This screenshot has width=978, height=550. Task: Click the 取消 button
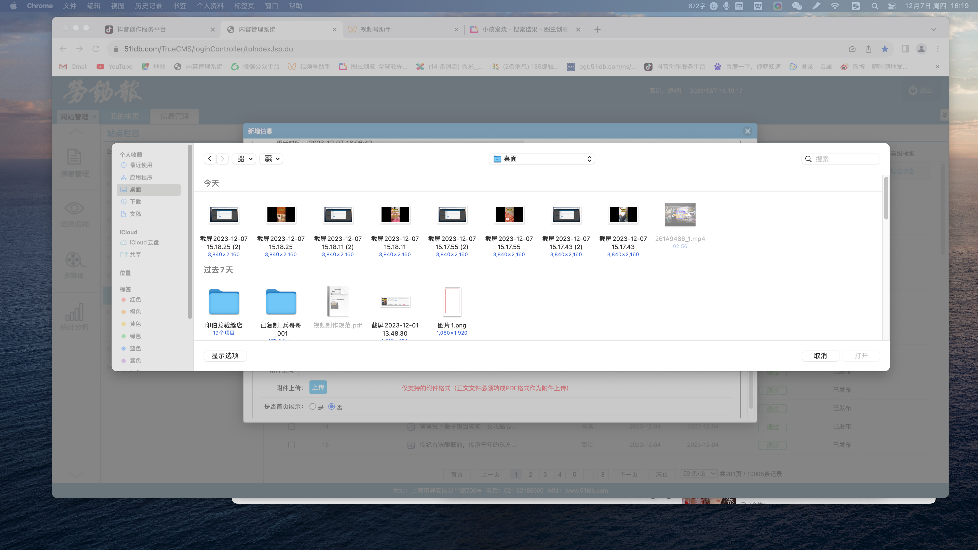pyautogui.click(x=820, y=356)
